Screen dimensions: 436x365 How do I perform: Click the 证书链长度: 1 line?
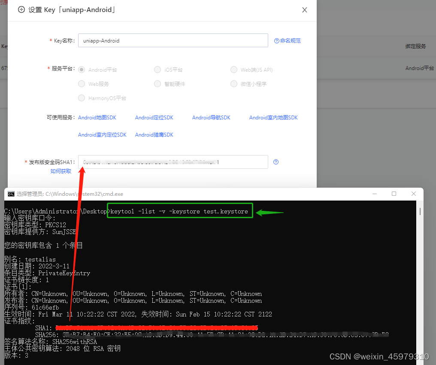pyautogui.click(x=27, y=280)
